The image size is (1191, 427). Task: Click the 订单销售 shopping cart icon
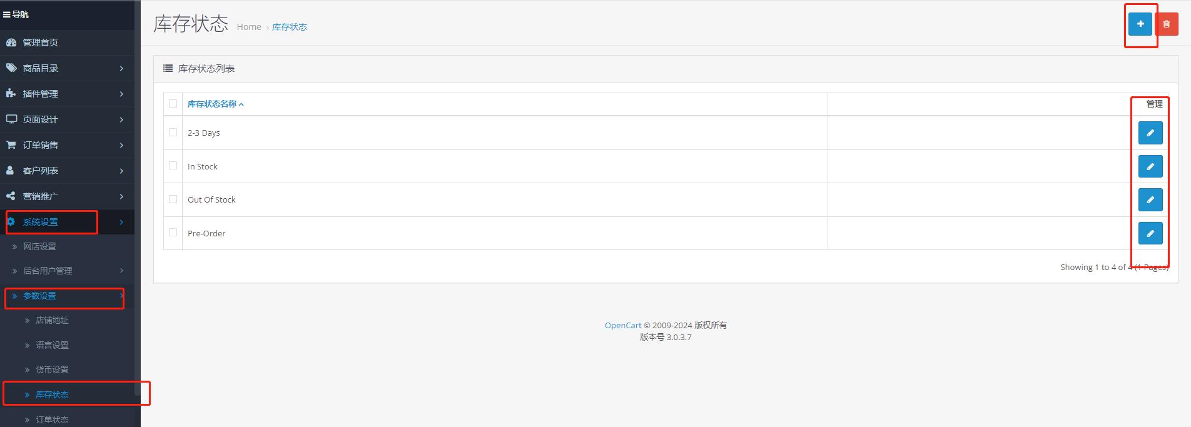(11, 145)
